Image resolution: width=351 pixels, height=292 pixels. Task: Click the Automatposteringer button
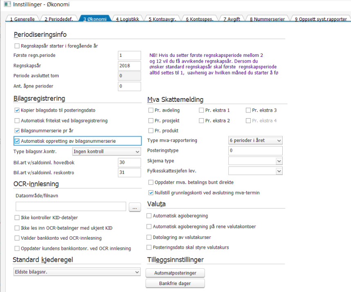175,273
